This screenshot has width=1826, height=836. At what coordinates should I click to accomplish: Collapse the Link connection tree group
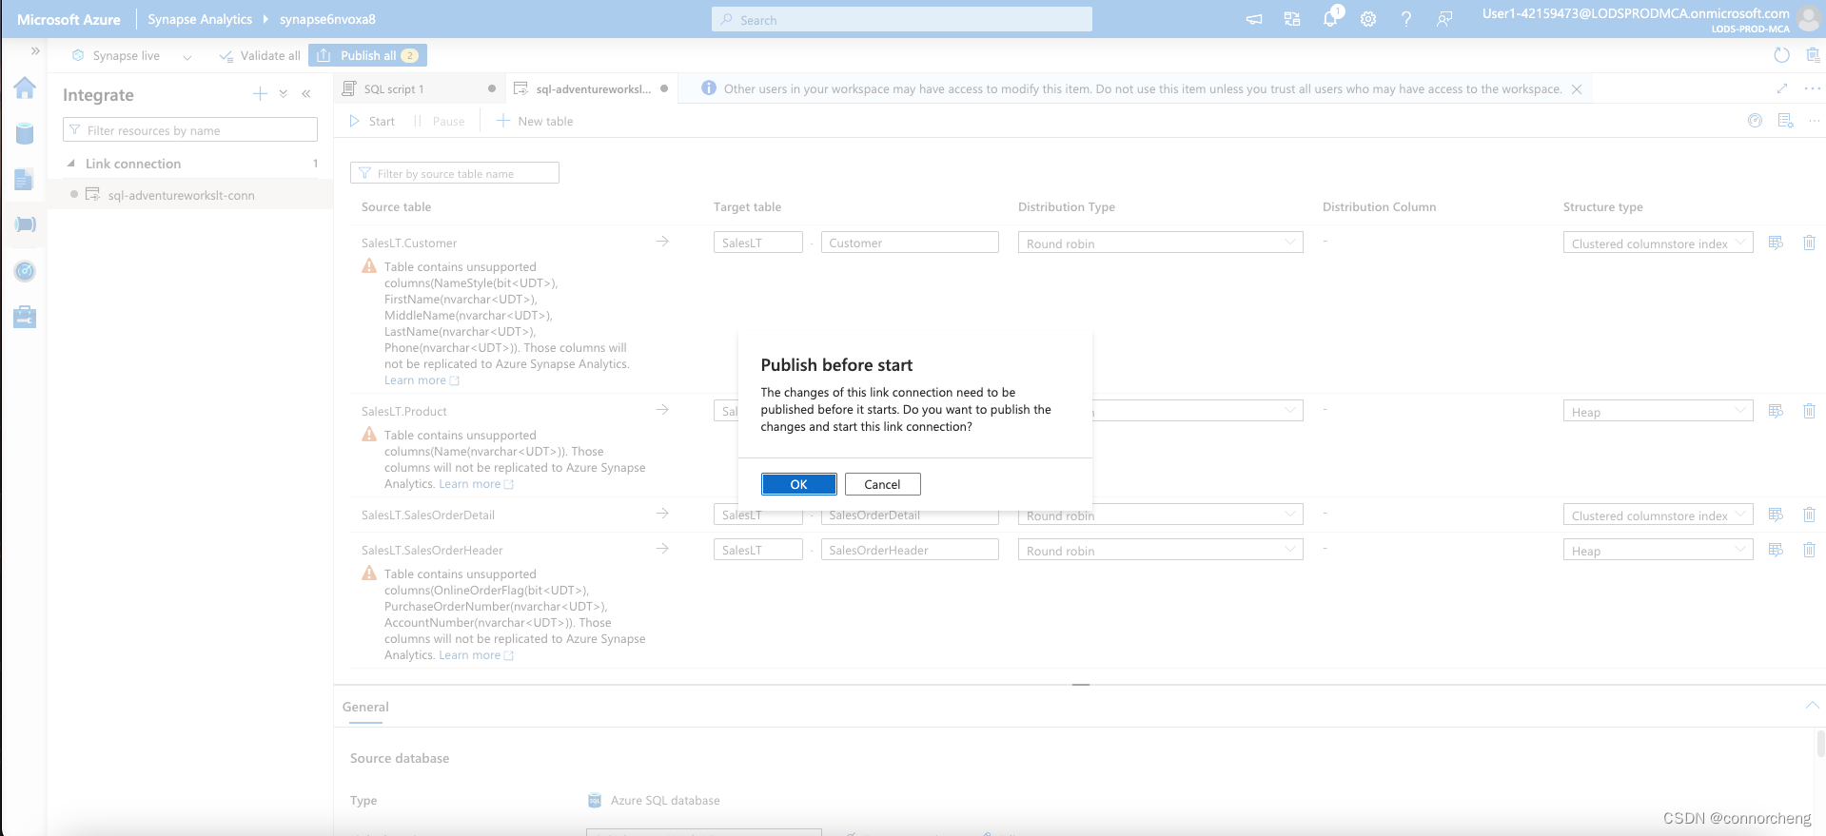(x=71, y=164)
